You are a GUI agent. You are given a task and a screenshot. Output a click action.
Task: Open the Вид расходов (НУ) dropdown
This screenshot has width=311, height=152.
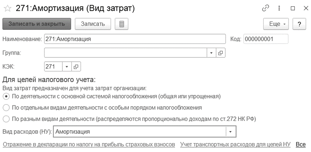[230, 131]
